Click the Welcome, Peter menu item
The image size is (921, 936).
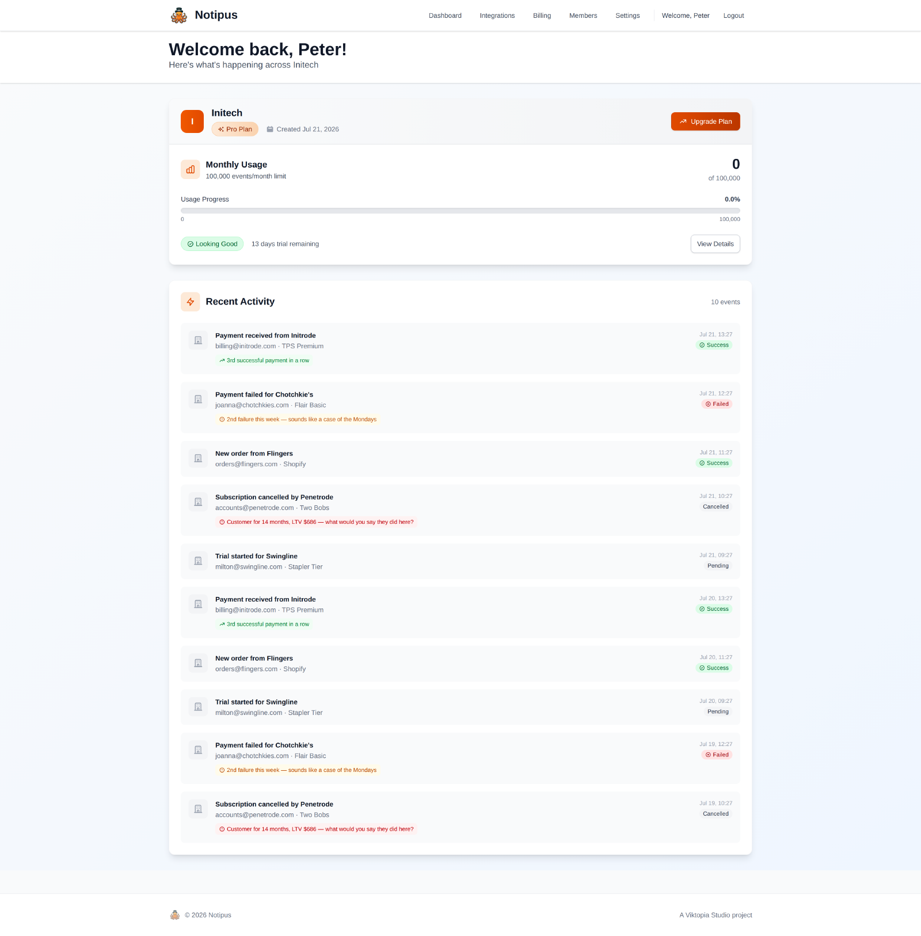[686, 16]
